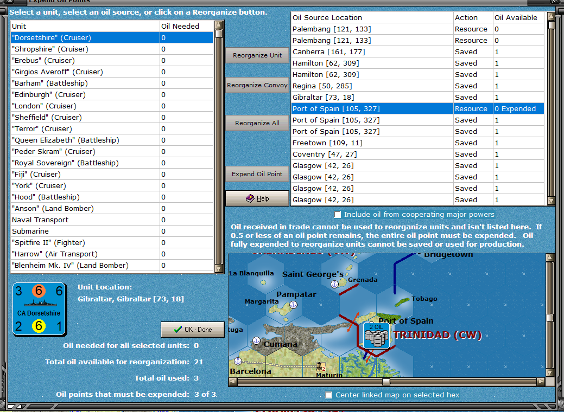Select "York" (Cruiser) unit row
The width and height of the screenshot is (564, 412).
tap(112, 186)
